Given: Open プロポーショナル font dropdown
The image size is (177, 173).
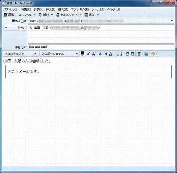Looking at the screenshot, I should pyautogui.click(x=60, y=54).
